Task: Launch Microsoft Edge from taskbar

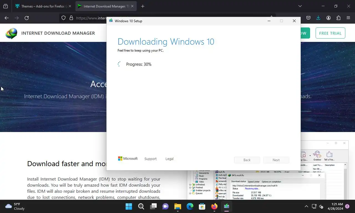Action: tap(190, 206)
